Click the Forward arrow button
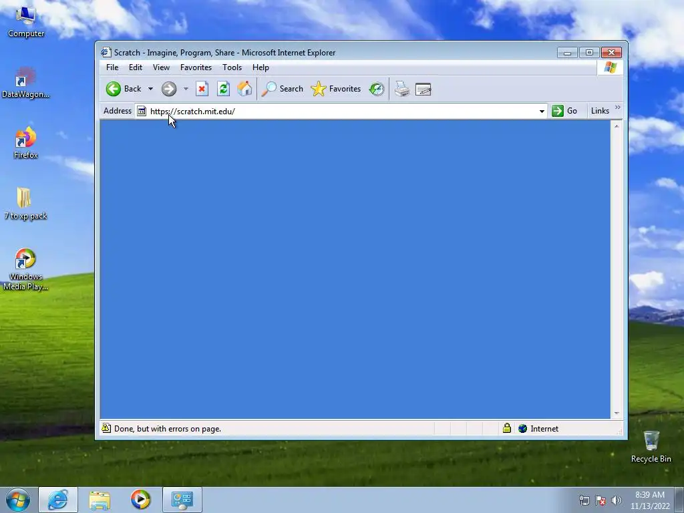Image resolution: width=684 pixels, height=513 pixels. tap(169, 89)
